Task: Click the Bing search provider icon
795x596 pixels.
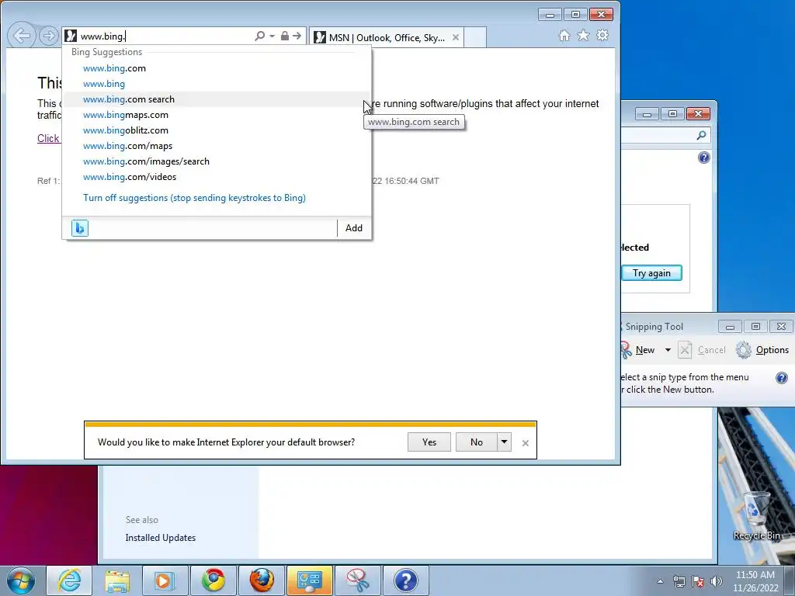Action: coord(80,228)
